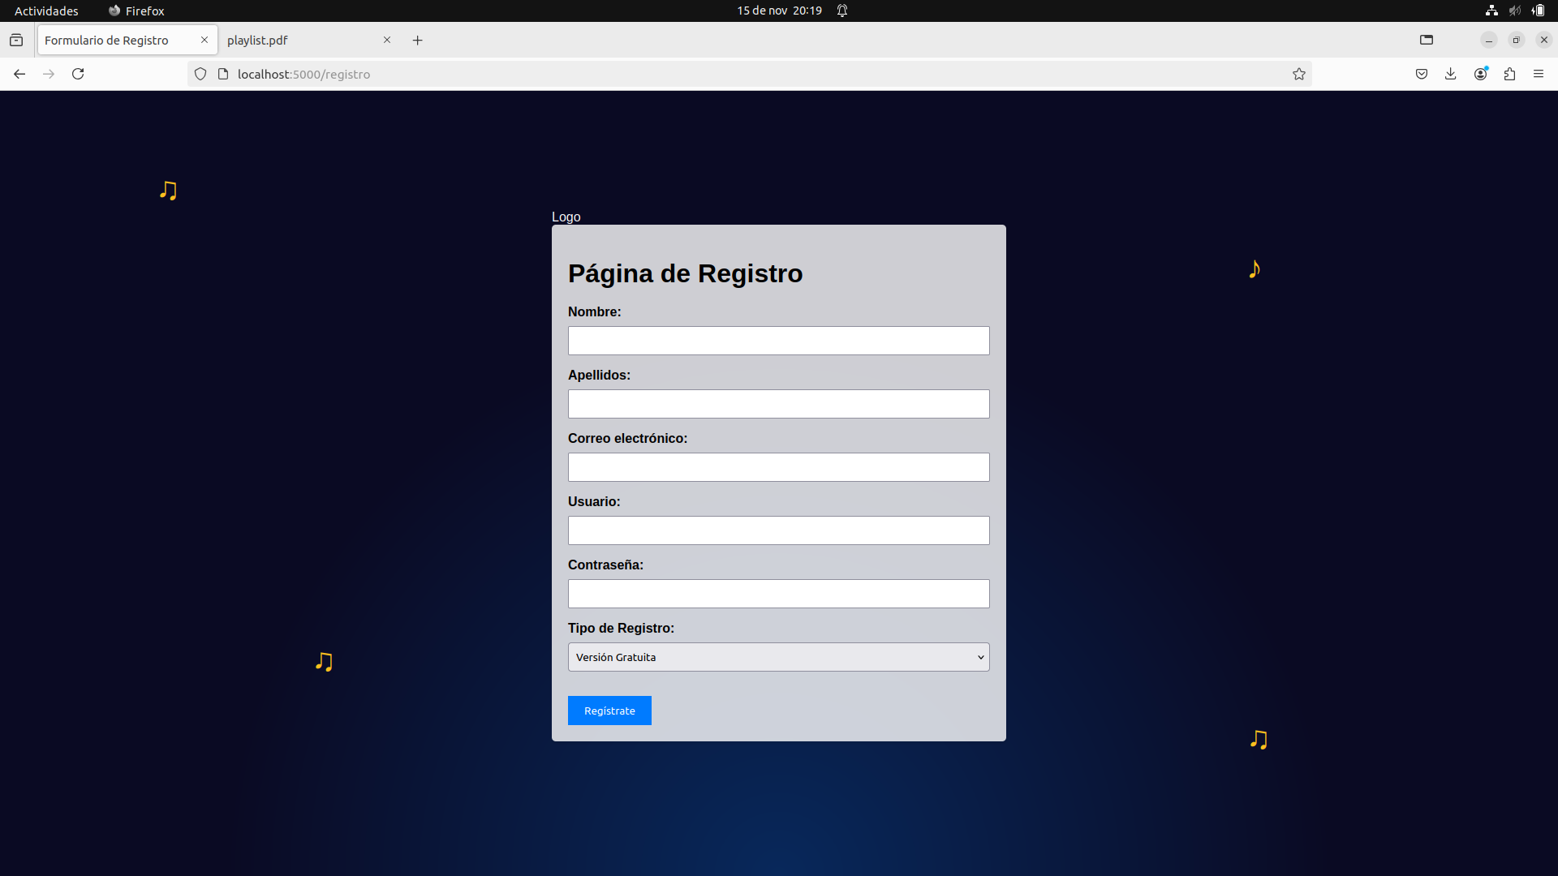The image size is (1558, 876).
Task: Open the Pocket save icon
Action: click(1422, 74)
